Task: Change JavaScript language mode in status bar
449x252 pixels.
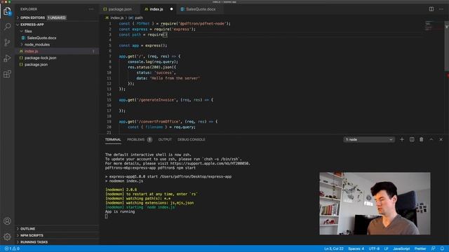Action: [401, 248]
